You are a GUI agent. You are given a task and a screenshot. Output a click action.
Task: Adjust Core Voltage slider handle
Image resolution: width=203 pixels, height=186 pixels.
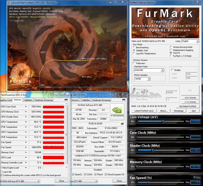coord(163,121)
